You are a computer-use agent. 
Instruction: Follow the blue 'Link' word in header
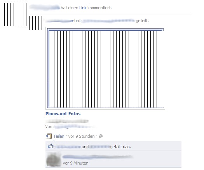click(83, 8)
